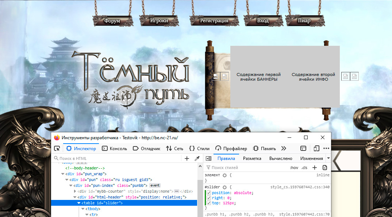Activate the element picker tool
The height and width of the screenshot is (217, 392).
click(x=57, y=148)
